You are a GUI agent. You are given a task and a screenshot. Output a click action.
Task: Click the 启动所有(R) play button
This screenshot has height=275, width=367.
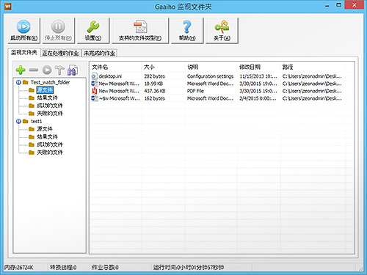coord(23,31)
